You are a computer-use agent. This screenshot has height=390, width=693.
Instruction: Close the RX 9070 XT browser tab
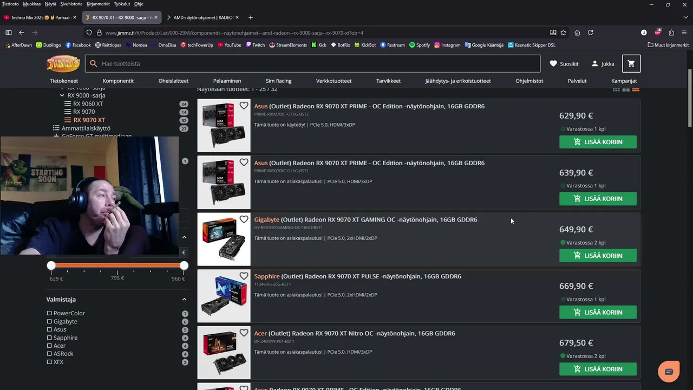coord(156,17)
